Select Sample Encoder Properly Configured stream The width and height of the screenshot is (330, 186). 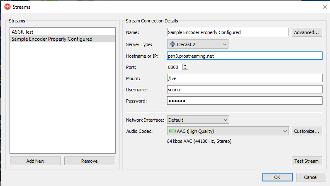[x=52, y=39]
